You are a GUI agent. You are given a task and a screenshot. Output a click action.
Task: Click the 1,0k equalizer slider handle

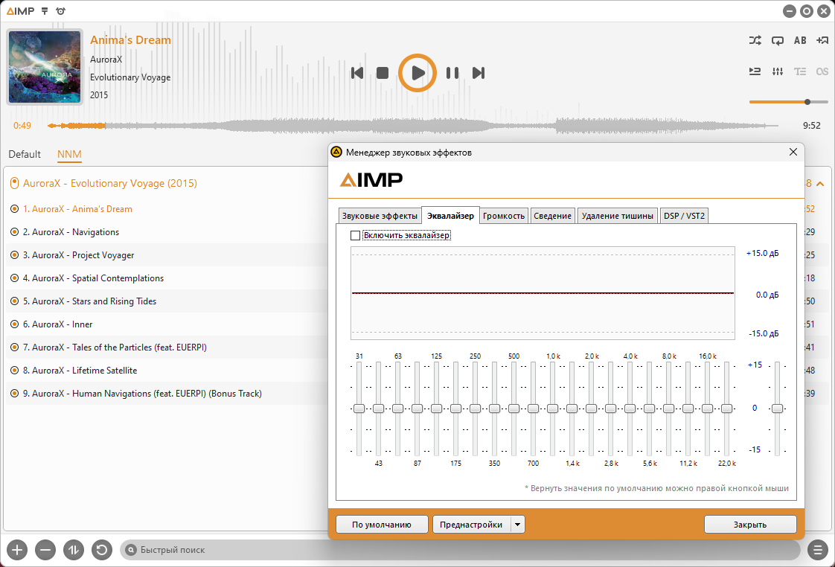point(553,409)
